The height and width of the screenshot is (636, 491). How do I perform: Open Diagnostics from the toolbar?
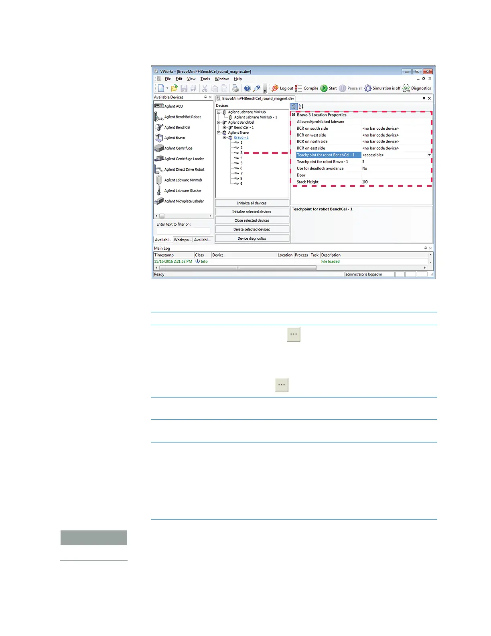point(417,88)
